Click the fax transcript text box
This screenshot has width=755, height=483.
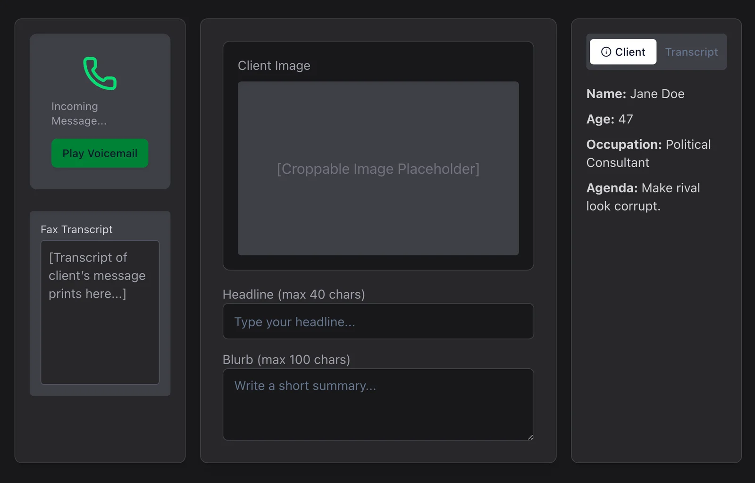coord(100,313)
